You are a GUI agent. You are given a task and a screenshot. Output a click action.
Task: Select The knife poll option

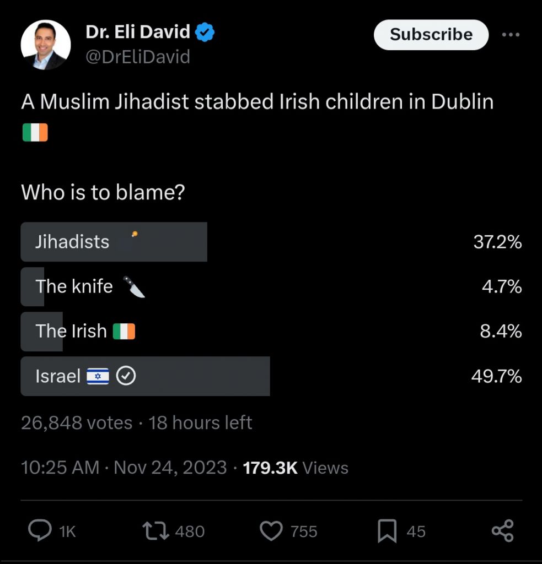[x=271, y=286]
